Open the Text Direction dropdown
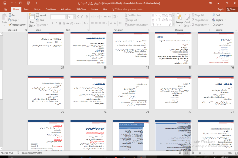Image resolution: width=238 pixels, height=158 pixels. pos(133,15)
